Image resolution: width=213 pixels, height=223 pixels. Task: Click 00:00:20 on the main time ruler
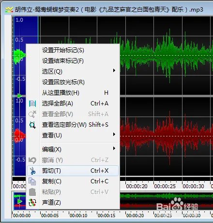[x=137, y=186]
